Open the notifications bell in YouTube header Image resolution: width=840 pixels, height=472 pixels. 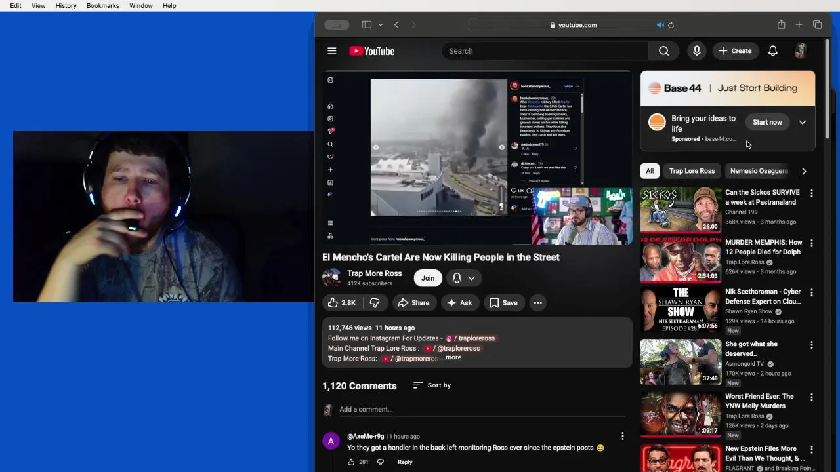(773, 51)
